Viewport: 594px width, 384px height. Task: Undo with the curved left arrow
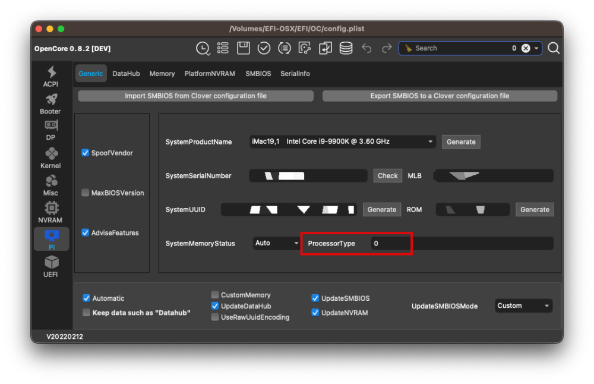click(x=366, y=48)
